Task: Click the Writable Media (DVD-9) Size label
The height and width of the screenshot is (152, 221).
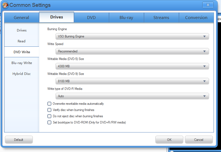Action: pos(66,74)
